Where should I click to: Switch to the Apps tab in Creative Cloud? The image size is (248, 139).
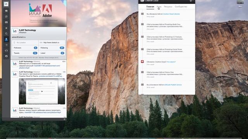(159, 7)
